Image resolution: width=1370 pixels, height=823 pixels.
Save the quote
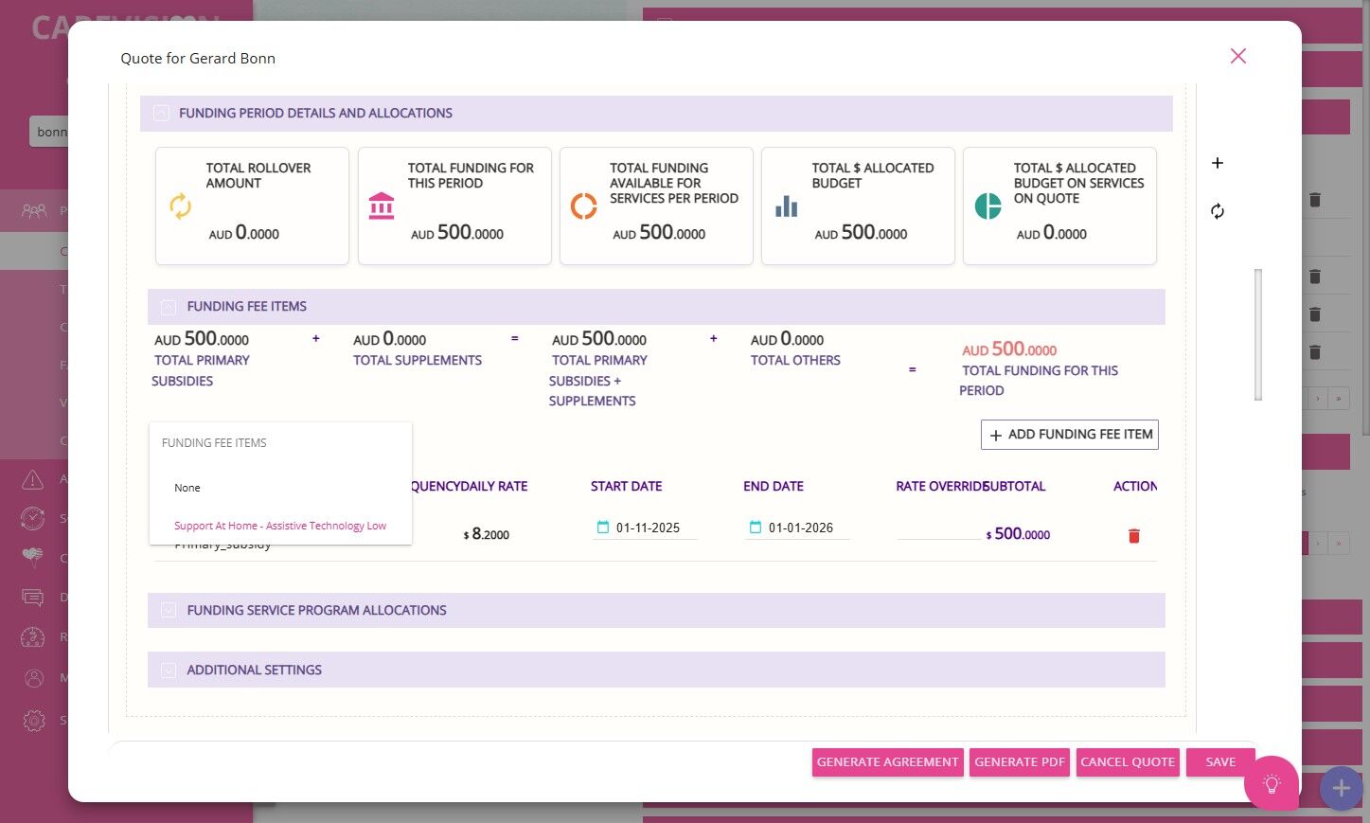coord(1220,762)
